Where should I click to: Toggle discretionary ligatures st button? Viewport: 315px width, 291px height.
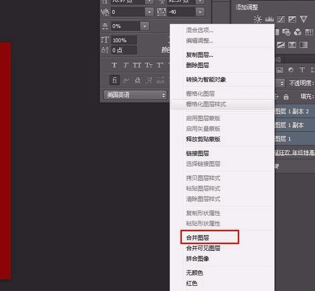pyautogui.click(x=137, y=81)
